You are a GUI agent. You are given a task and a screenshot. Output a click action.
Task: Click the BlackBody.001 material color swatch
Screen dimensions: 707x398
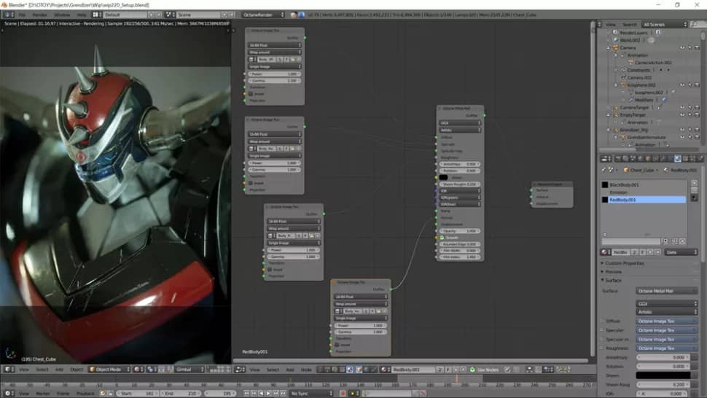pyautogui.click(x=605, y=185)
